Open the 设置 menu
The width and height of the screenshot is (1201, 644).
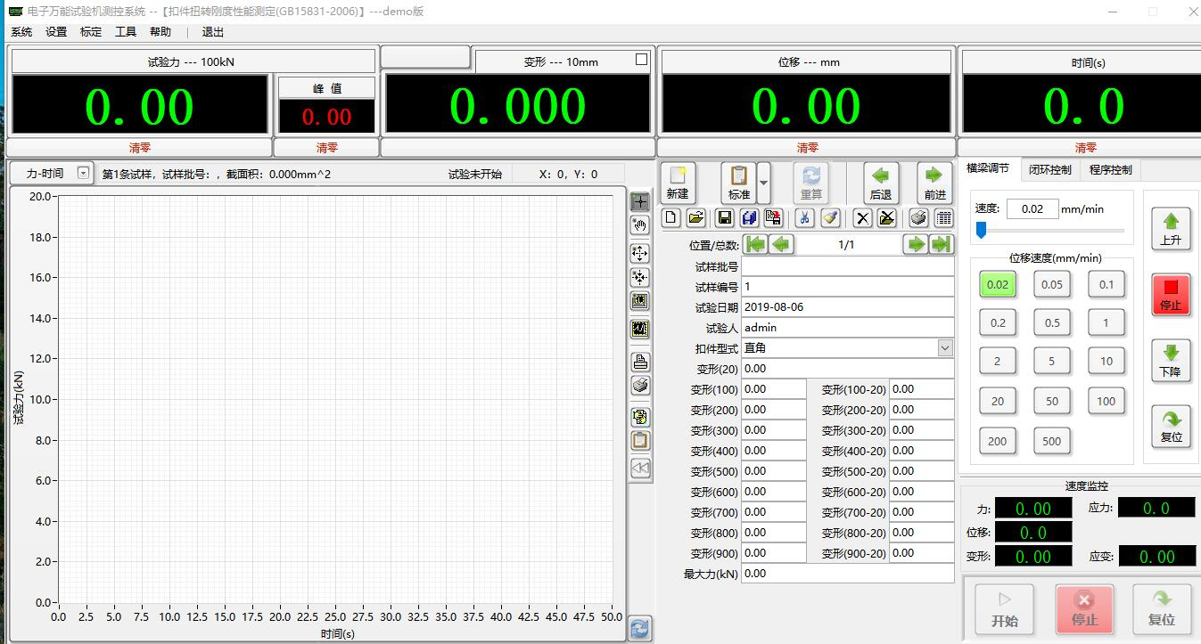click(56, 32)
